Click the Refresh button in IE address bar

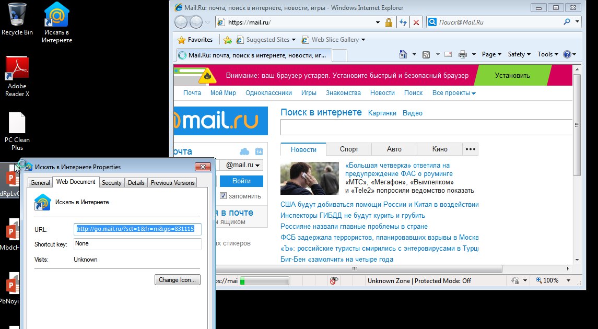click(x=403, y=22)
